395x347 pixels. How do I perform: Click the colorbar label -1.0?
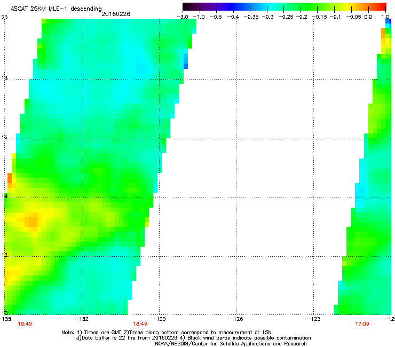tap(199, 17)
